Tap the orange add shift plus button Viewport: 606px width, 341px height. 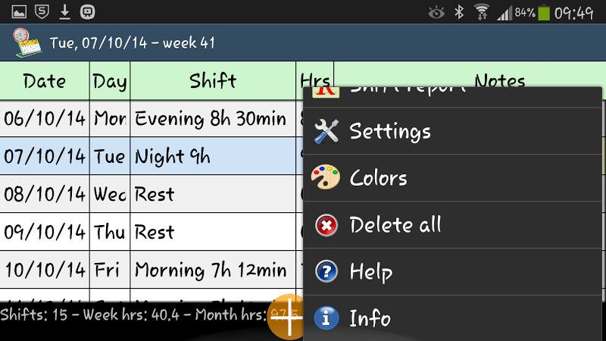[x=288, y=317]
